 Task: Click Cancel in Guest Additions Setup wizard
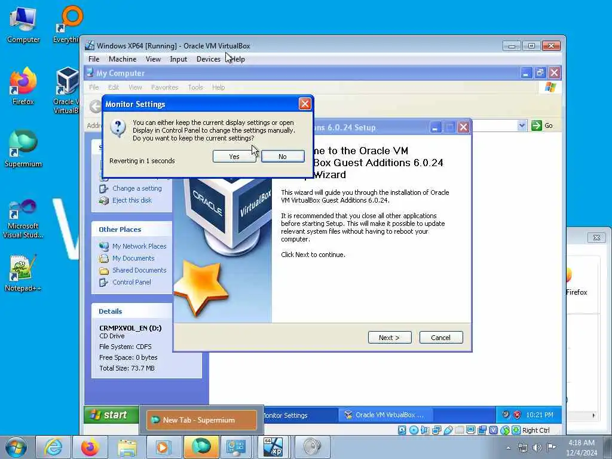441,338
